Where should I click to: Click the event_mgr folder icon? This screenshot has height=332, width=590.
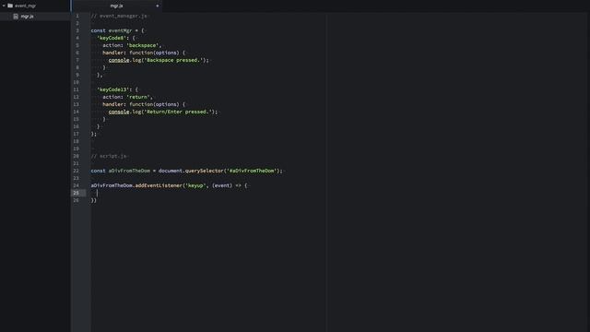tap(10, 6)
